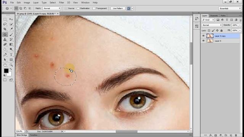Select the Destination radio button
Image resolution: width=244 pixels, height=137 pixels.
pyautogui.click(x=78, y=8)
